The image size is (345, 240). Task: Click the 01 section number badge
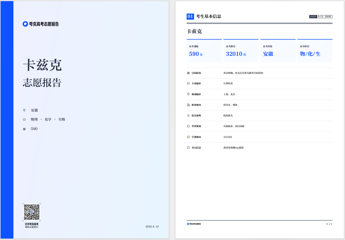point(190,16)
